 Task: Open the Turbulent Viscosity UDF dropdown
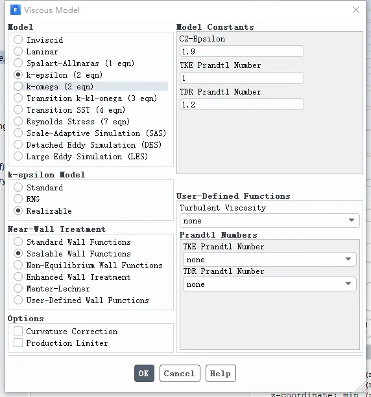point(270,221)
